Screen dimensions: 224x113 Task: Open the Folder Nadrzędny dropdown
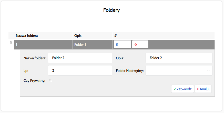(179, 71)
